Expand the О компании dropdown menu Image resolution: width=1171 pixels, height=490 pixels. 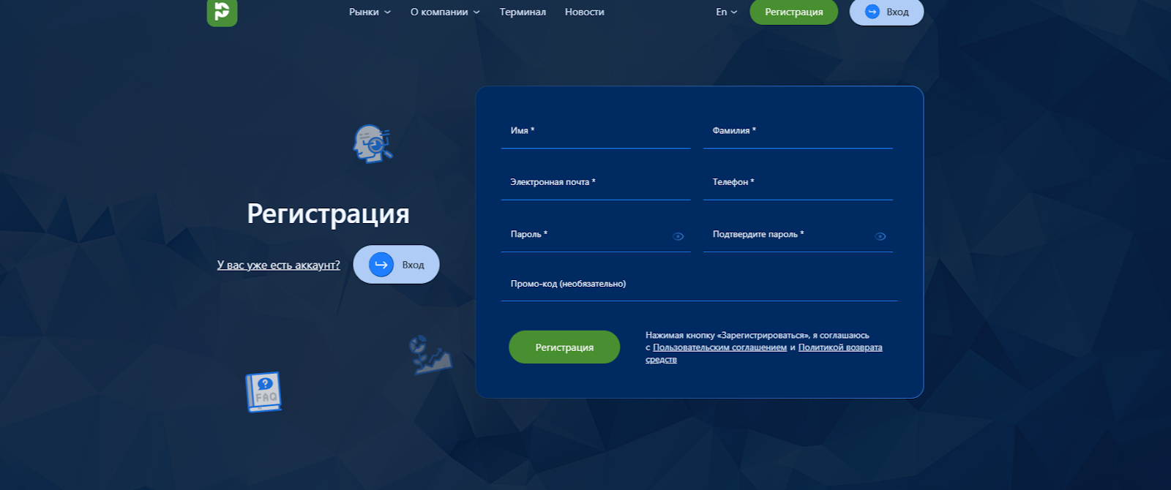445,12
